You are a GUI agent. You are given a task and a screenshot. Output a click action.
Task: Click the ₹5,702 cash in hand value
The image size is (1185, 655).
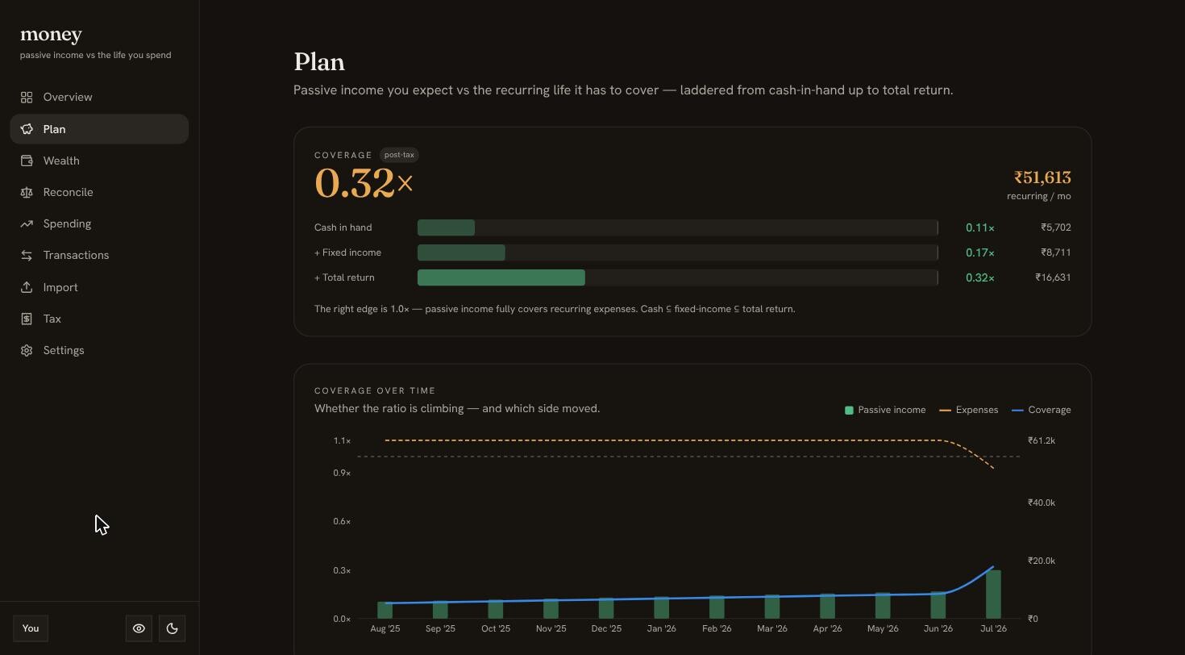1056,227
